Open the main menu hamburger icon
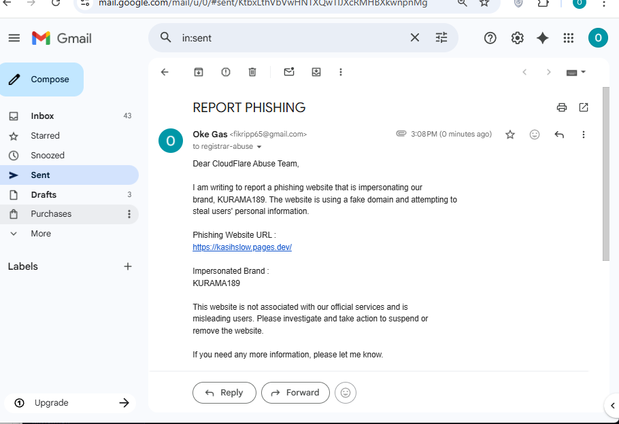The height and width of the screenshot is (424, 619). click(14, 38)
